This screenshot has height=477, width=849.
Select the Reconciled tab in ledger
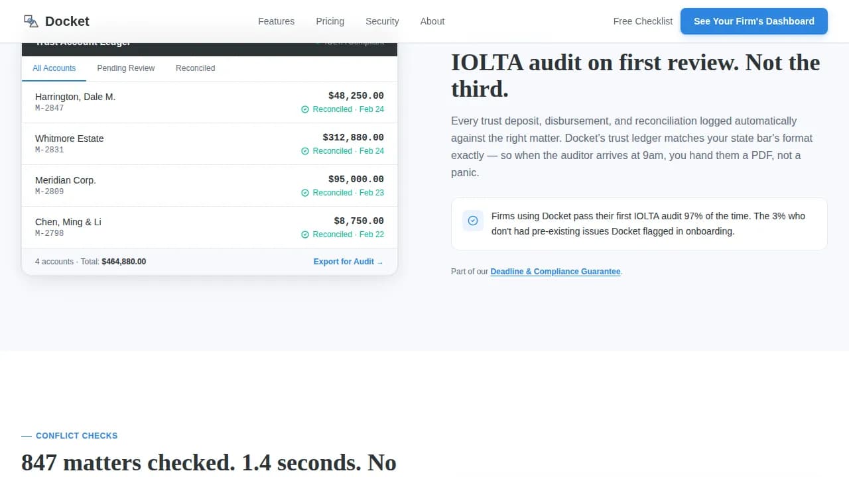[x=195, y=68]
